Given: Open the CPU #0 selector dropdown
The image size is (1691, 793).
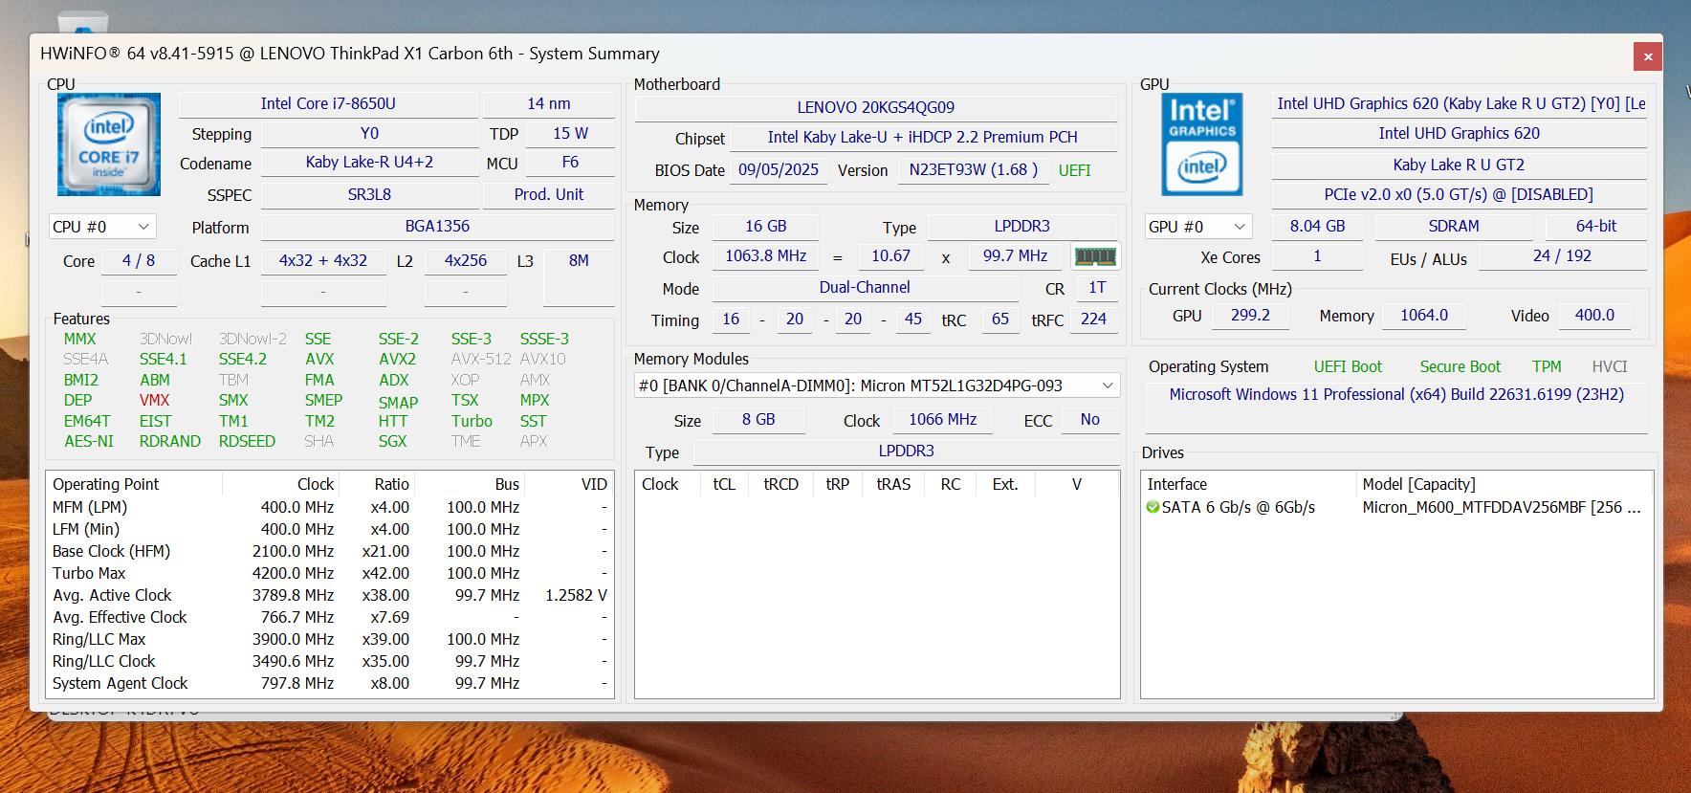Looking at the screenshot, I should pyautogui.click(x=102, y=227).
